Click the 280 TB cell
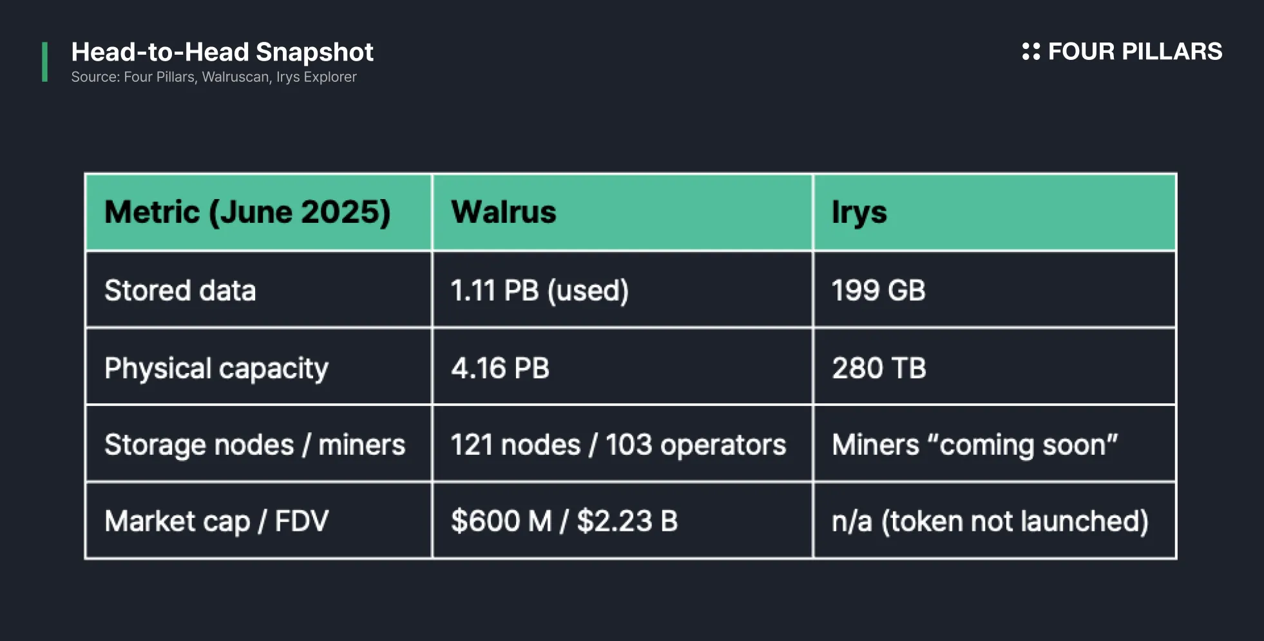Screen dimensions: 1264x641 (879, 368)
